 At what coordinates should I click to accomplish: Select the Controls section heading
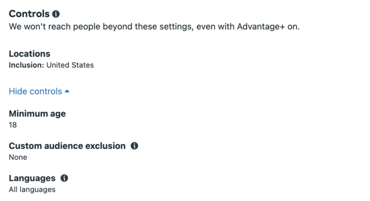pos(29,14)
